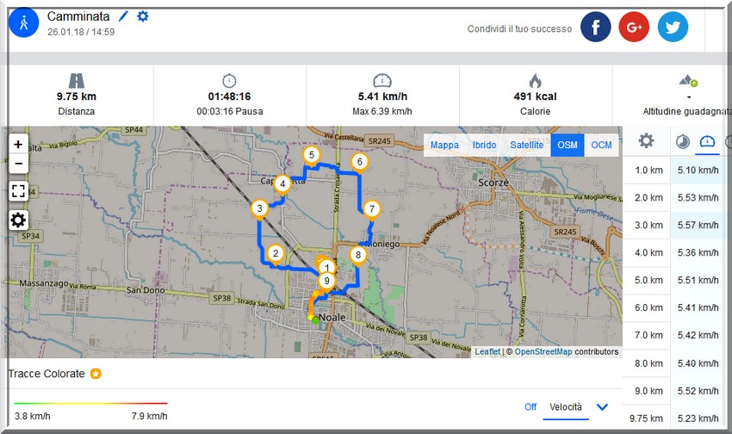Click kilometer marker 8 on the route
732x434 pixels.
358,255
